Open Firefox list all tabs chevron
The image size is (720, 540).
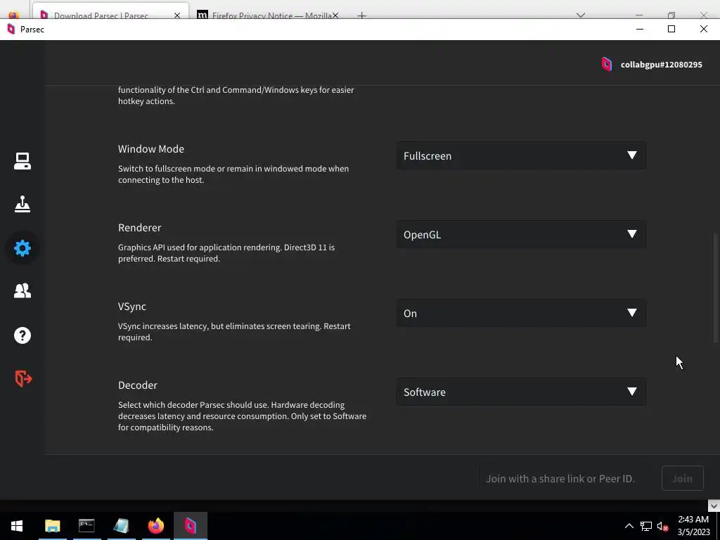tap(581, 15)
